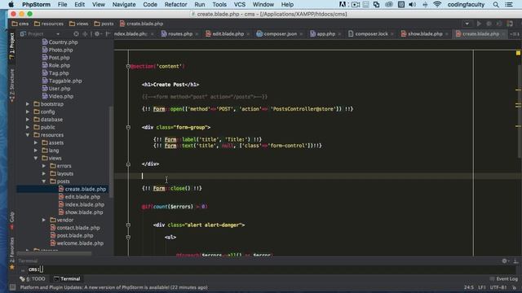The image size is (522, 293).
Task: Open the Terminal tool window button
Action: pyautogui.click(x=67, y=278)
